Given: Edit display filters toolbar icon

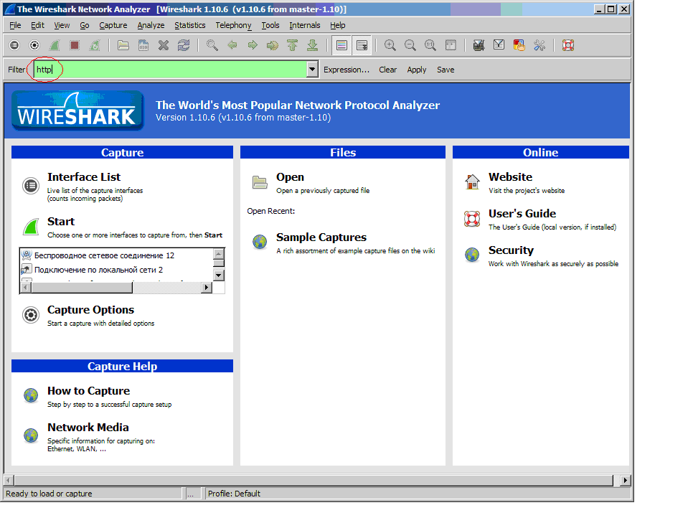Looking at the screenshot, I should [499, 45].
